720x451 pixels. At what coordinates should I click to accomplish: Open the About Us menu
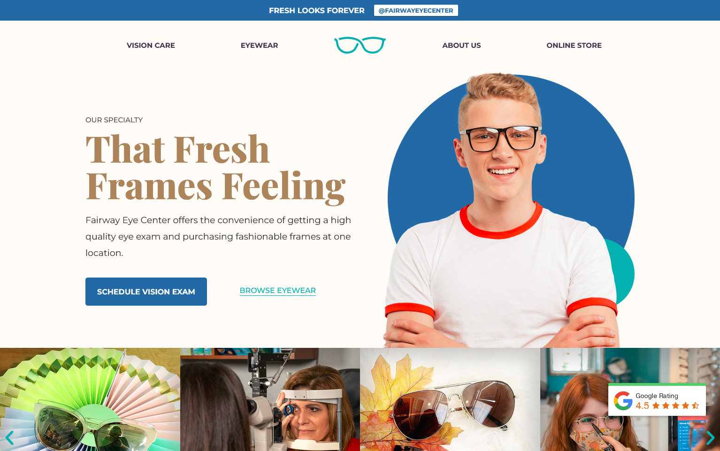[461, 45]
